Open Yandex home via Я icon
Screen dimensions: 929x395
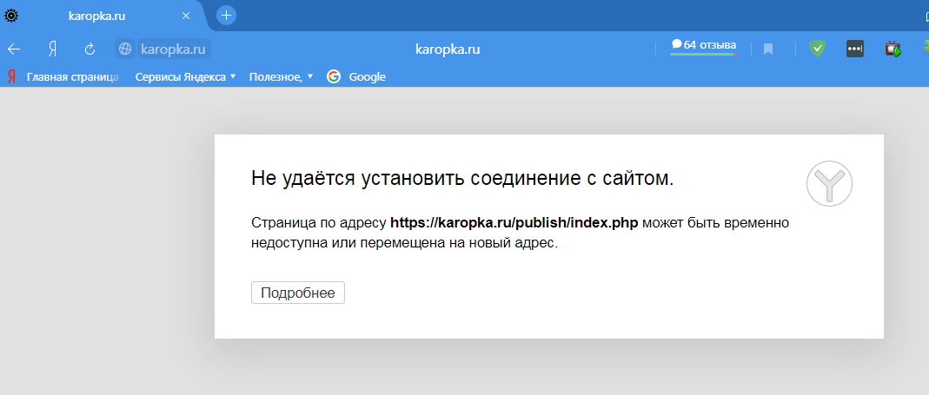pos(52,49)
